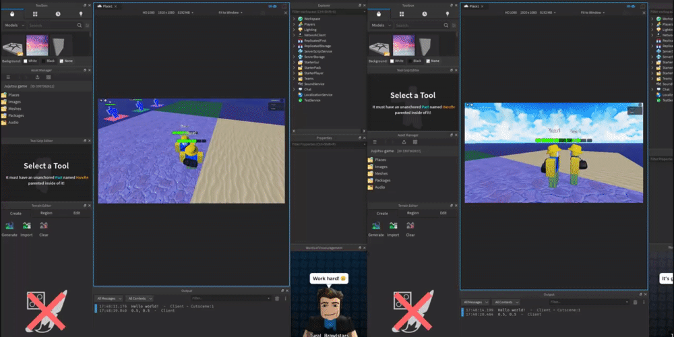Click Import terrain icon in right window
674x337 pixels.
(394, 226)
